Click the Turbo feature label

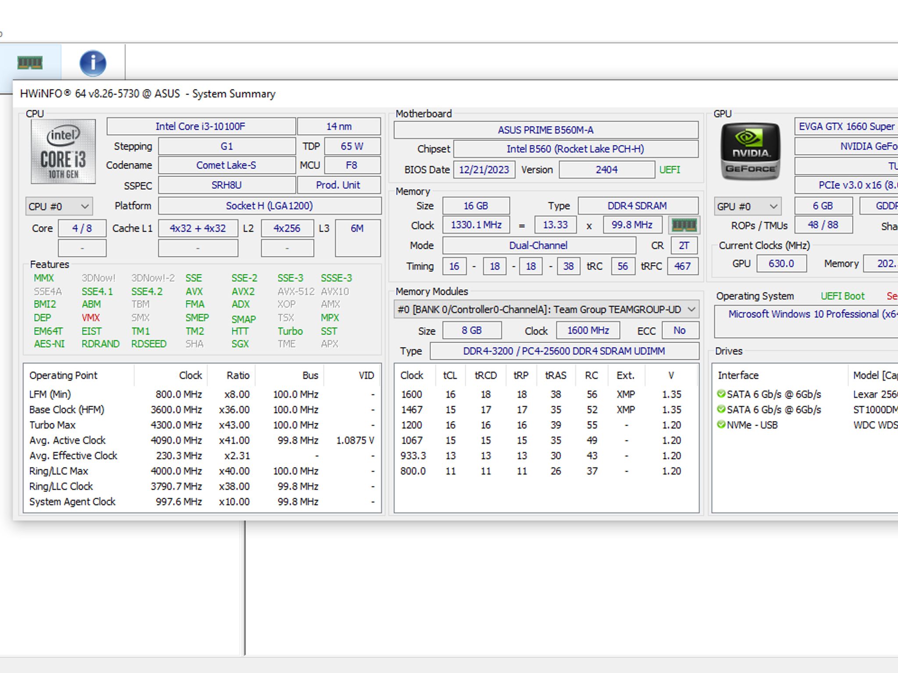pos(290,331)
